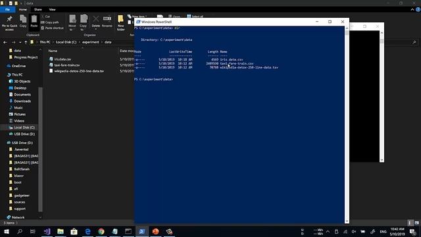Image resolution: width=421 pixels, height=237 pixels.
Task: Select Network in the navigation pane
Action: click(18, 217)
